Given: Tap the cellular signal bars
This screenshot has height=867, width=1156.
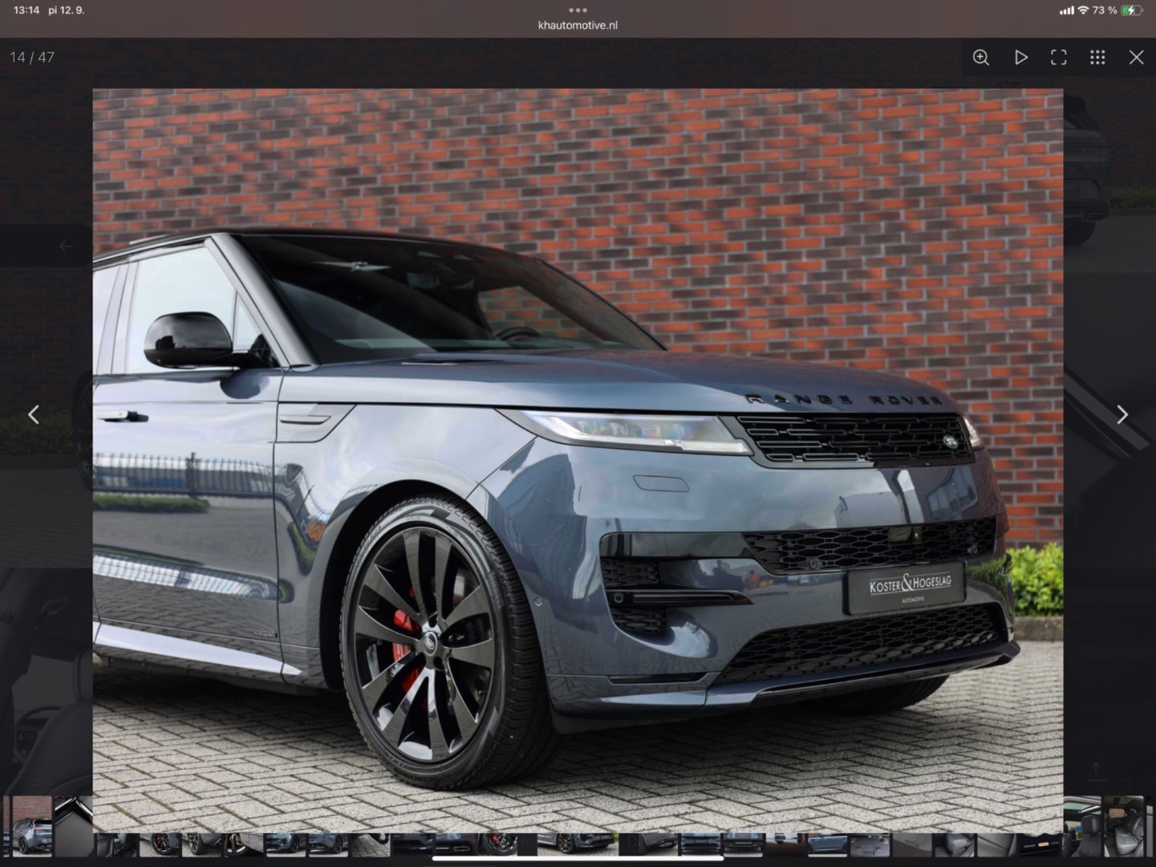Looking at the screenshot, I should [x=1066, y=10].
